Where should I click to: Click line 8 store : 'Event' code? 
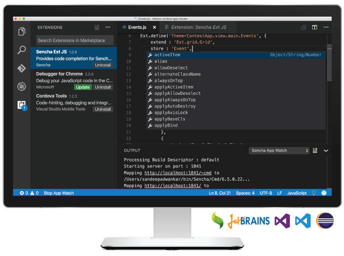[x=171, y=48]
